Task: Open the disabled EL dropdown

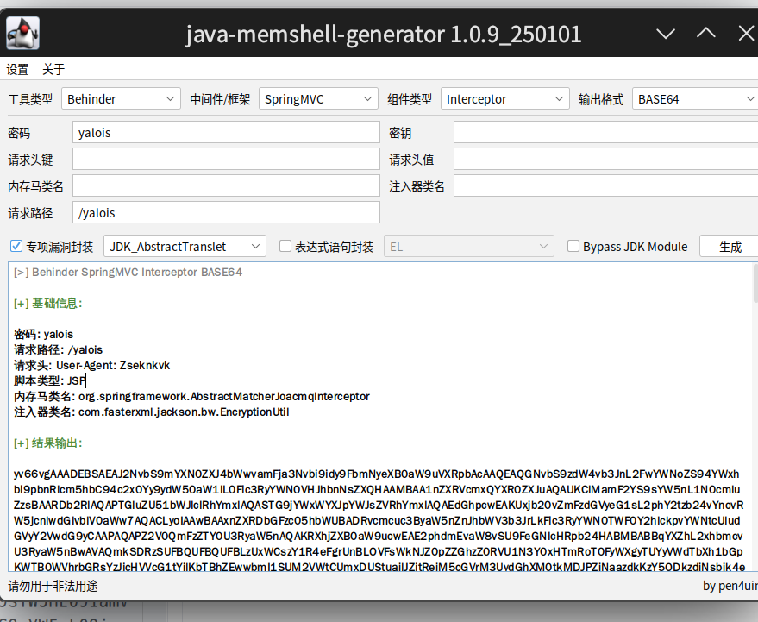Action: [x=469, y=246]
